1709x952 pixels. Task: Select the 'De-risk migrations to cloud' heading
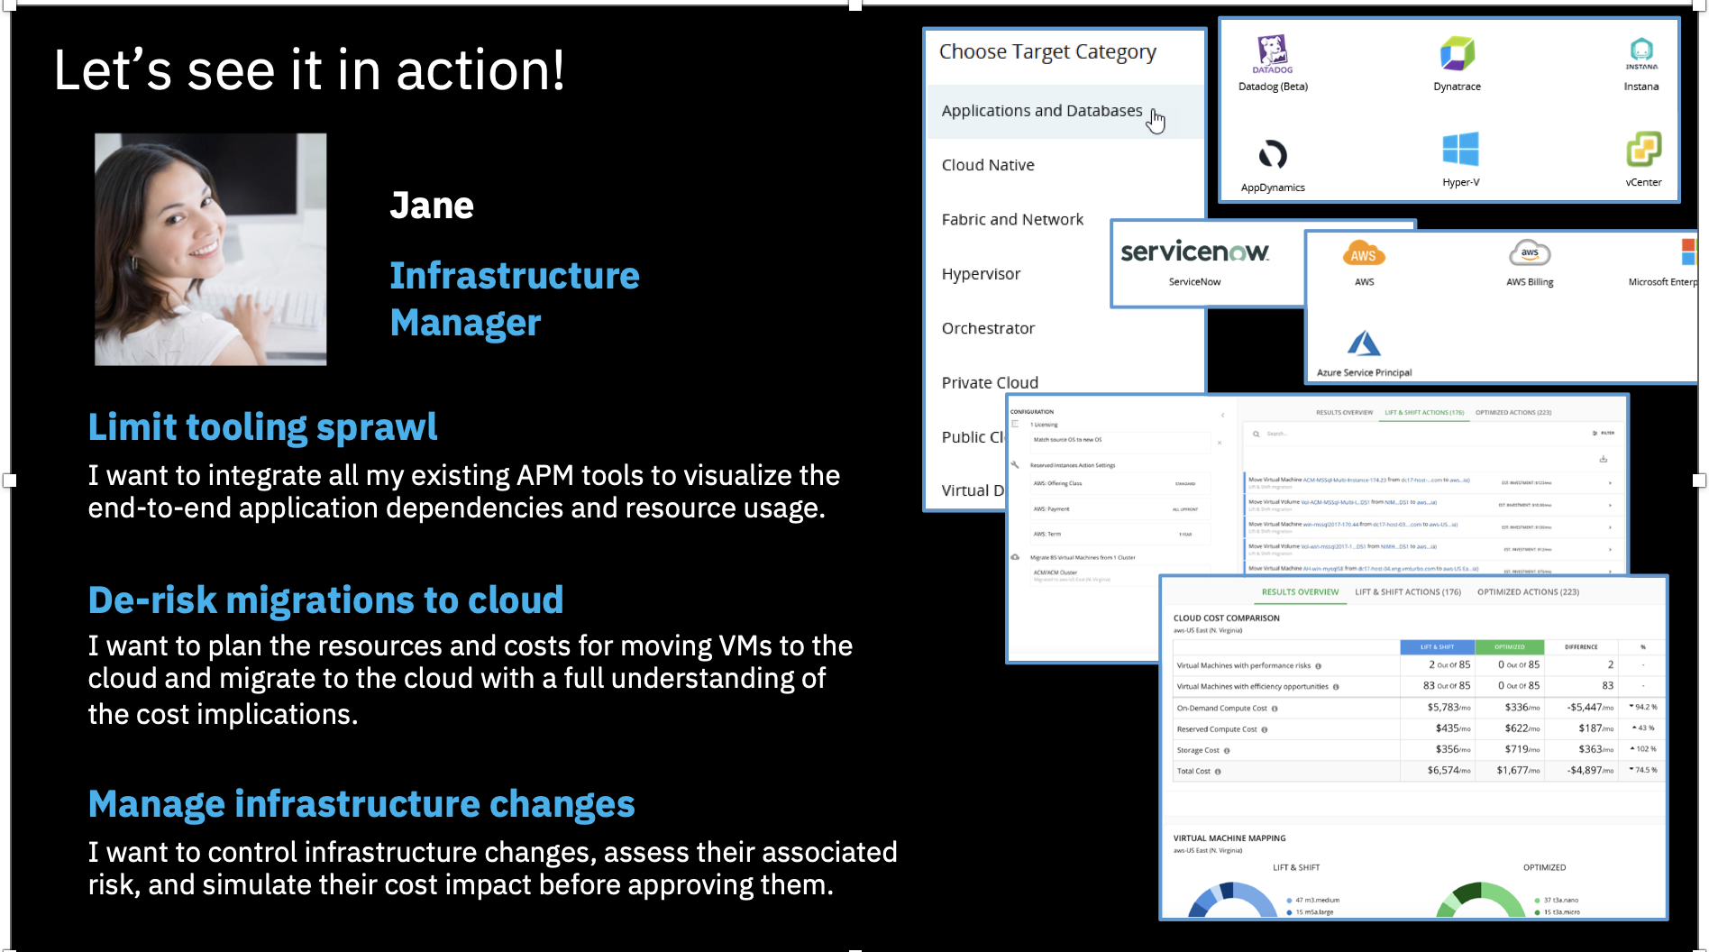coord(325,600)
